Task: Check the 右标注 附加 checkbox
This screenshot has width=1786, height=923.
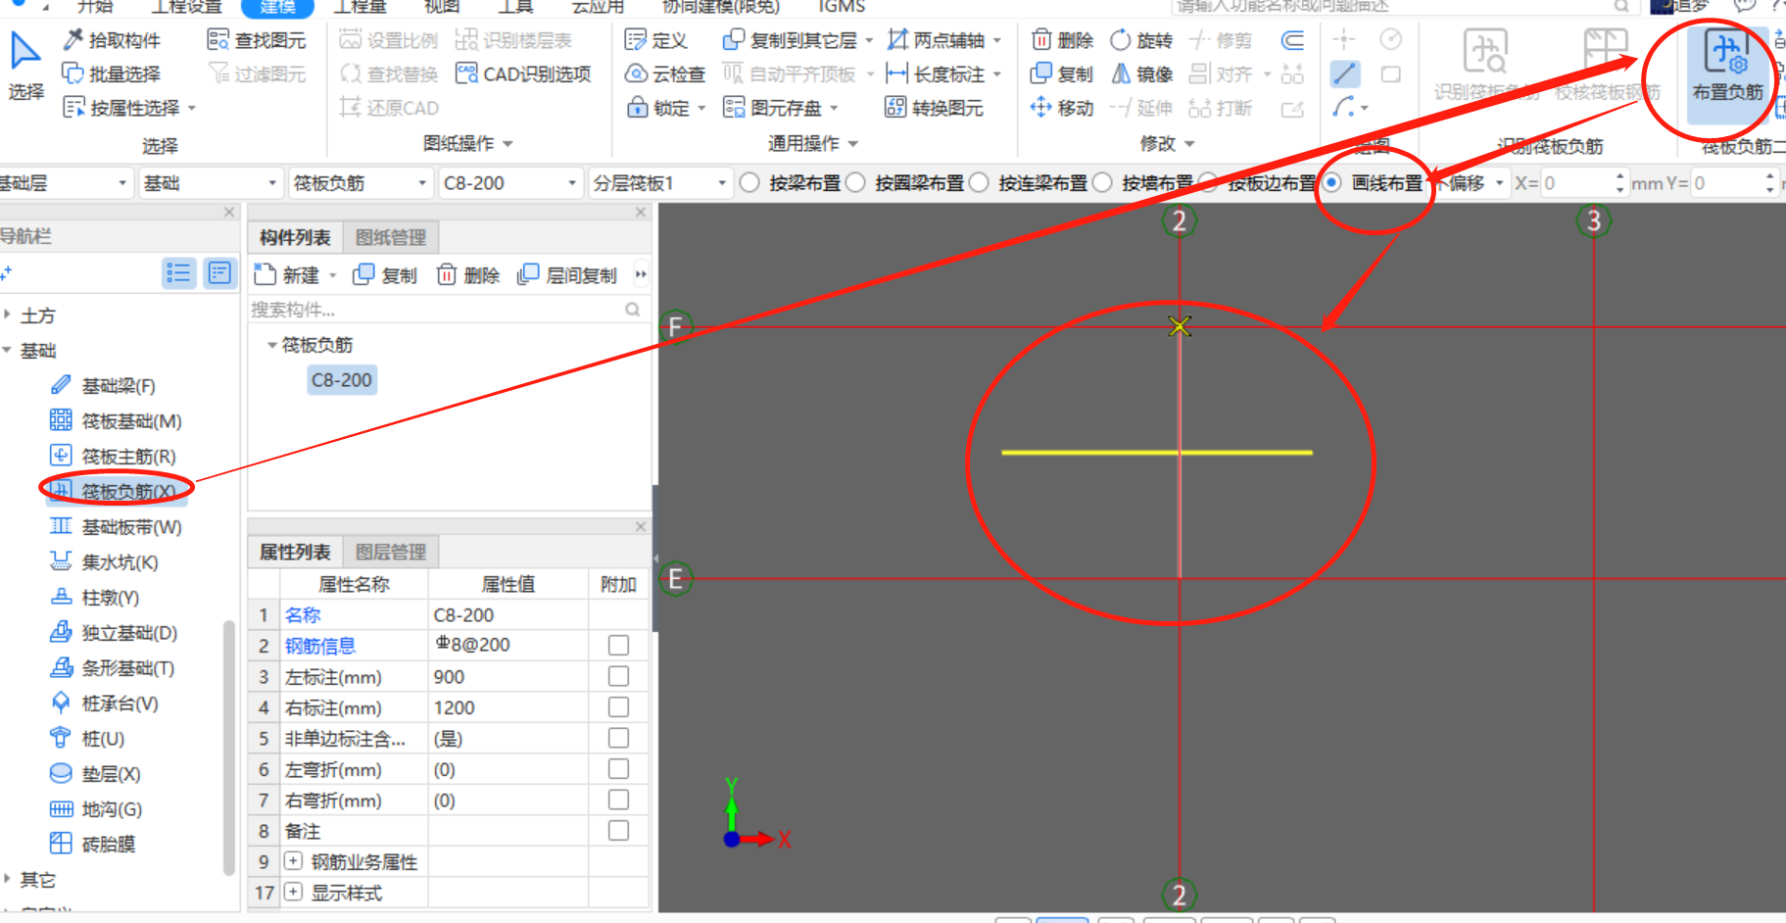Action: [618, 707]
